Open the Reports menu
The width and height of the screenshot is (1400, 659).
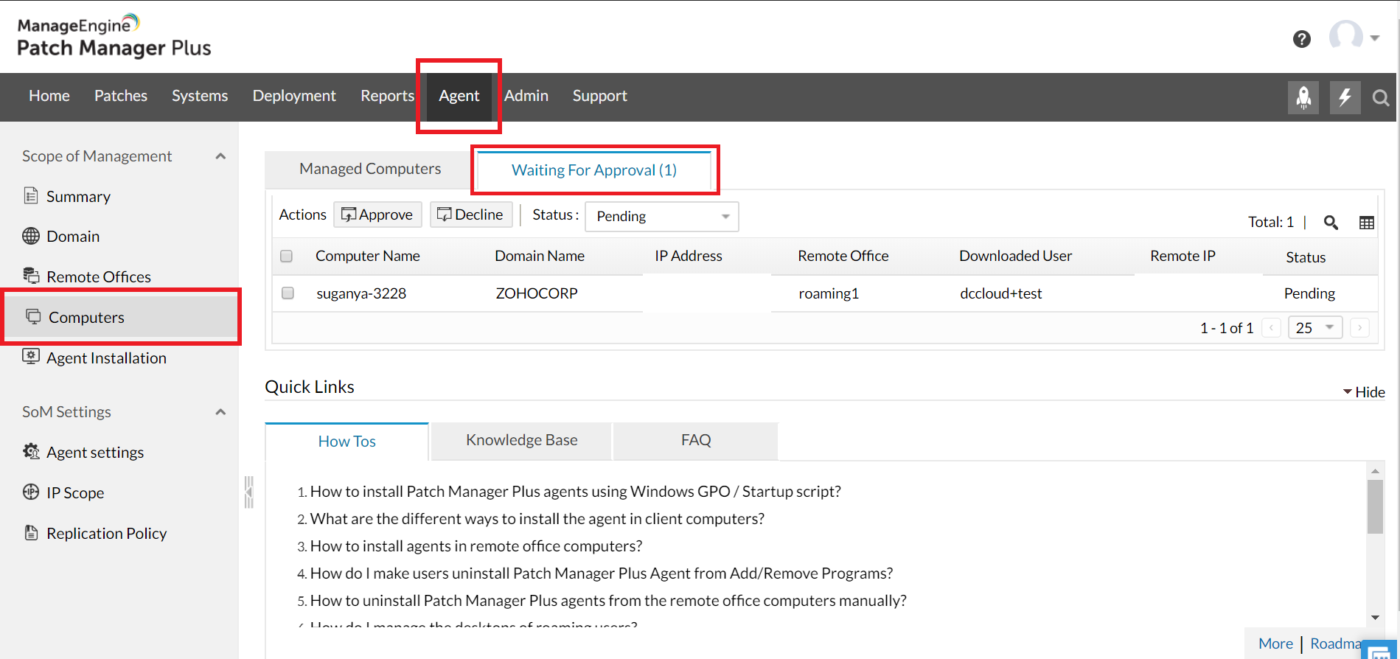[388, 96]
